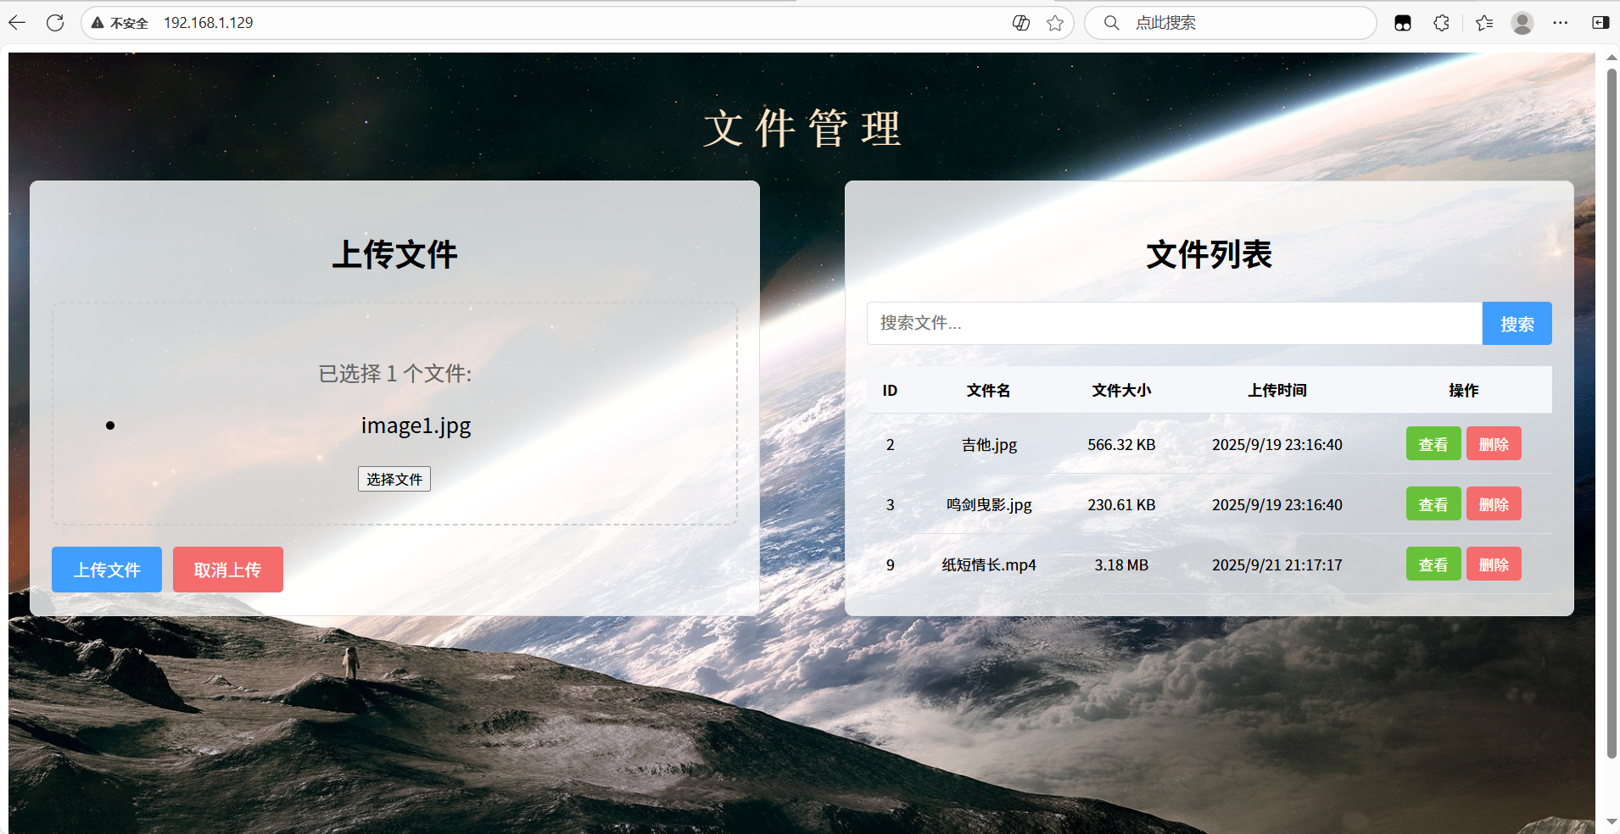Click the size value 3.18 MB
Screen dimensions: 1620x834
pos(1121,564)
